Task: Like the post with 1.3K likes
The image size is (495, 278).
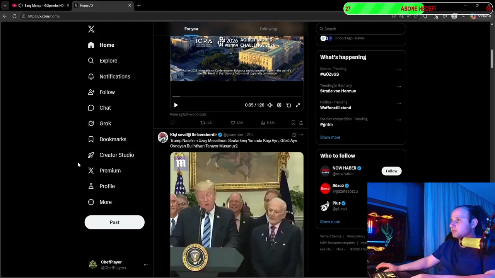Action: 237,123
